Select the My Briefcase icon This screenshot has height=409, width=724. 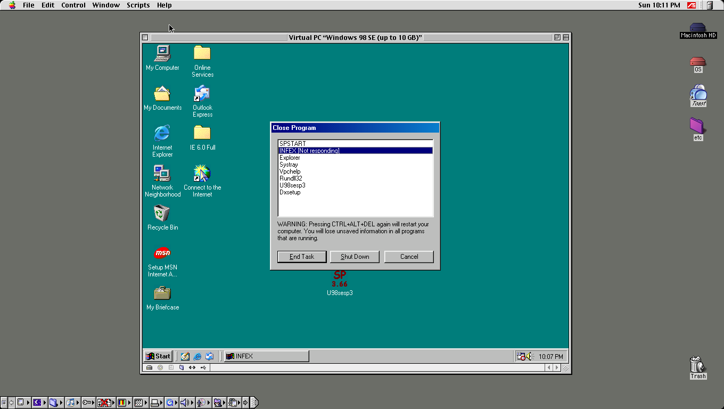point(162,297)
